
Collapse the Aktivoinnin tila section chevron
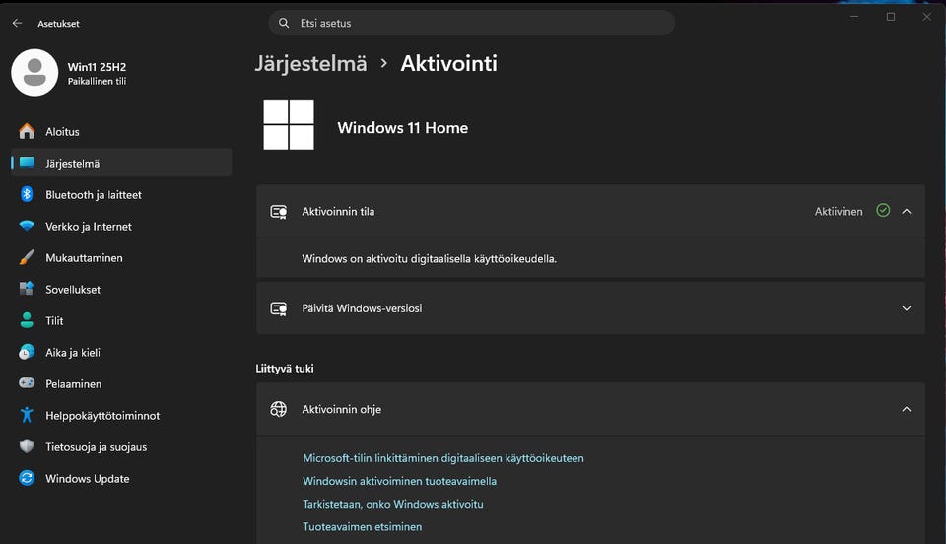pos(907,212)
